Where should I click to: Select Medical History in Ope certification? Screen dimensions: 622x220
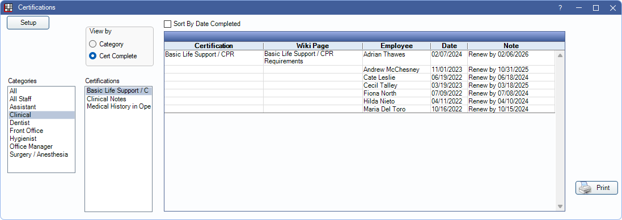(118, 106)
